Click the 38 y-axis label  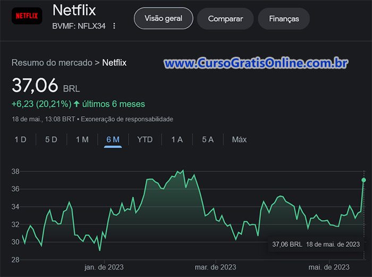[15, 171]
